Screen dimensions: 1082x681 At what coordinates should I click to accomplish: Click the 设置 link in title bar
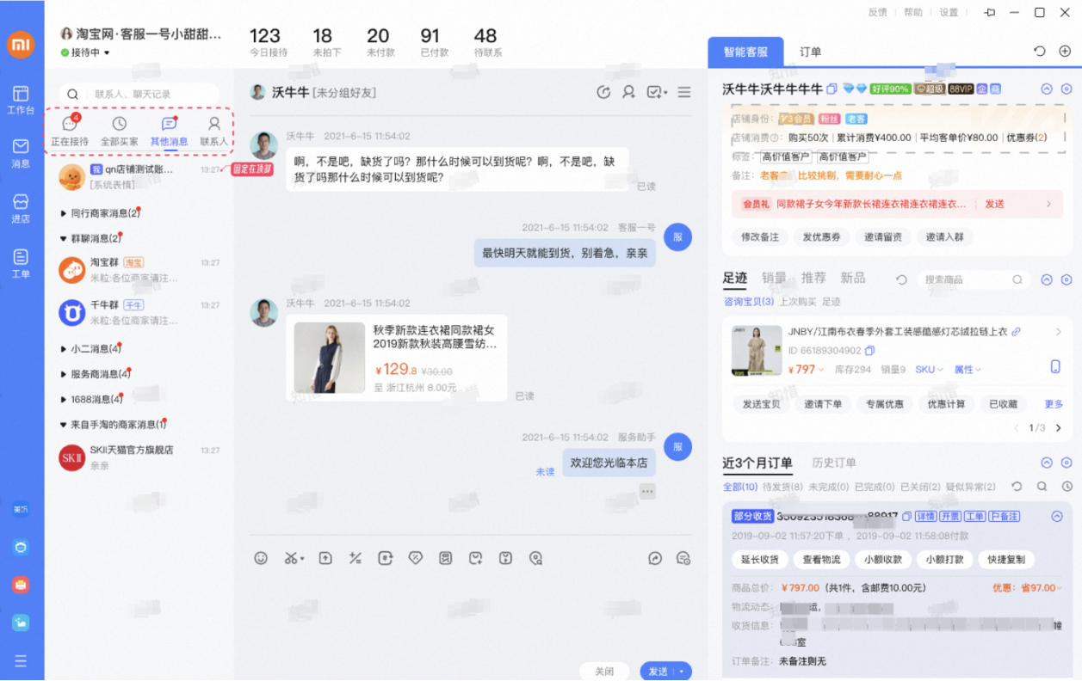(949, 12)
